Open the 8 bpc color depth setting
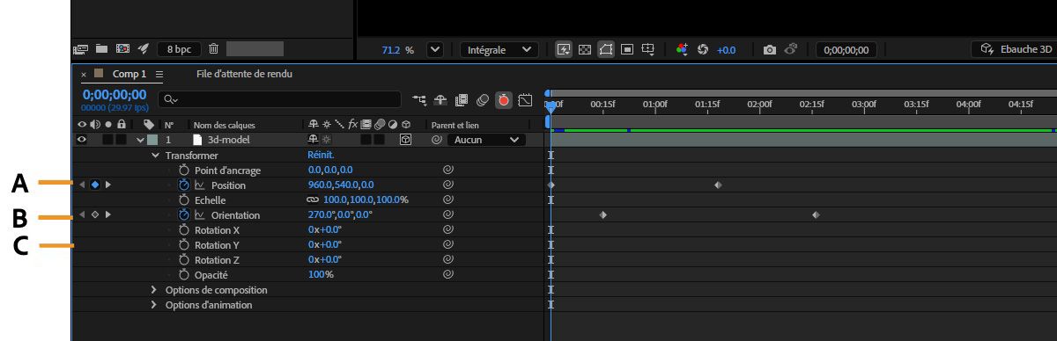The width and height of the screenshot is (1057, 341). point(179,49)
